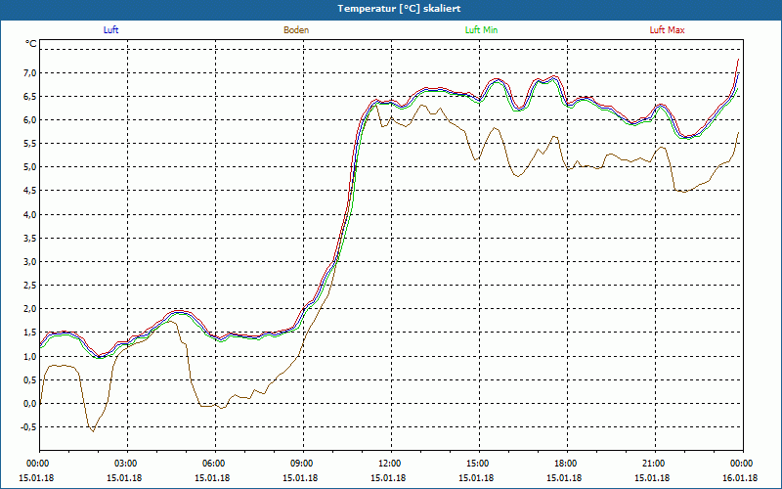This screenshot has width=782, height=489.
Task: Click the 21:00 time axis label
Action: (x=655, y=464)
